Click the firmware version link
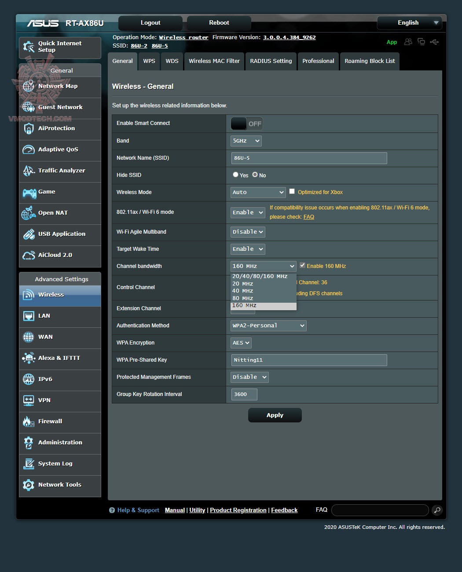This screenshot has height=572, width=462. 290,37
